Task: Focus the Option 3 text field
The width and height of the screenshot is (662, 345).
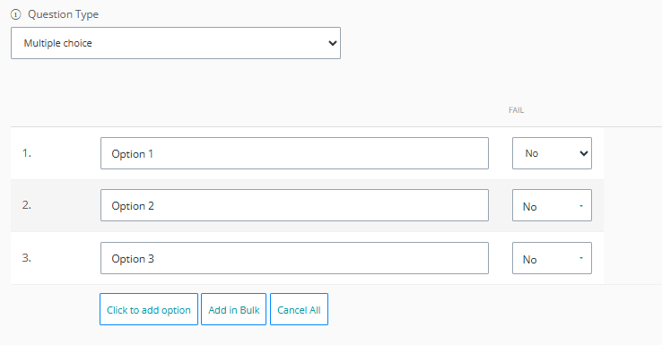Action: (x=294, y=258)
